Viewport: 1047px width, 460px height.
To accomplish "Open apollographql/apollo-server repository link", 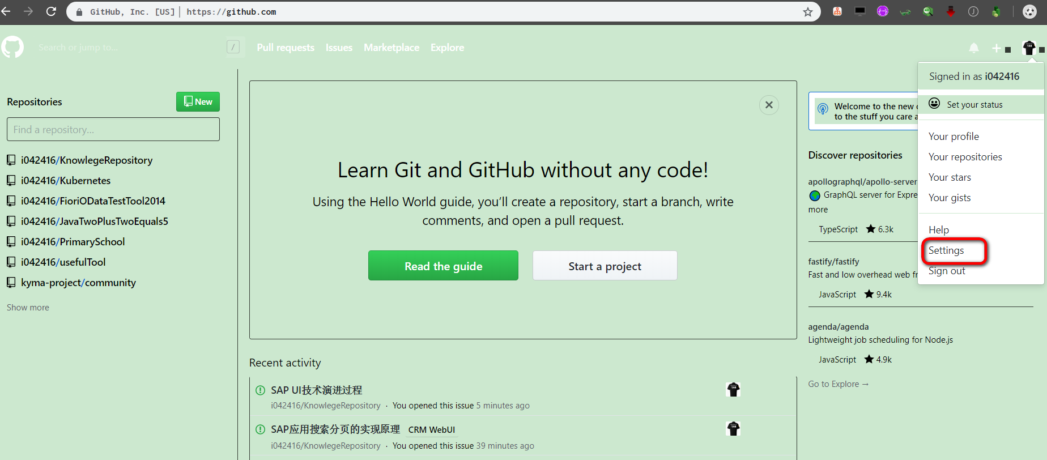I will [x=862, y=182].
